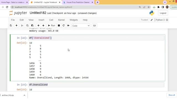Close the House-Price-Prediction tab
177x99 pixels.
coord(92,2)
